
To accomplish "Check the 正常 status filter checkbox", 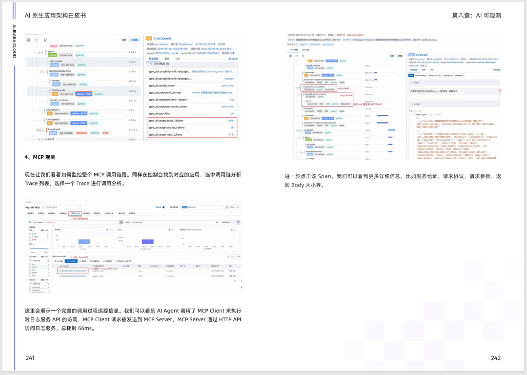I will coord(30,234).
